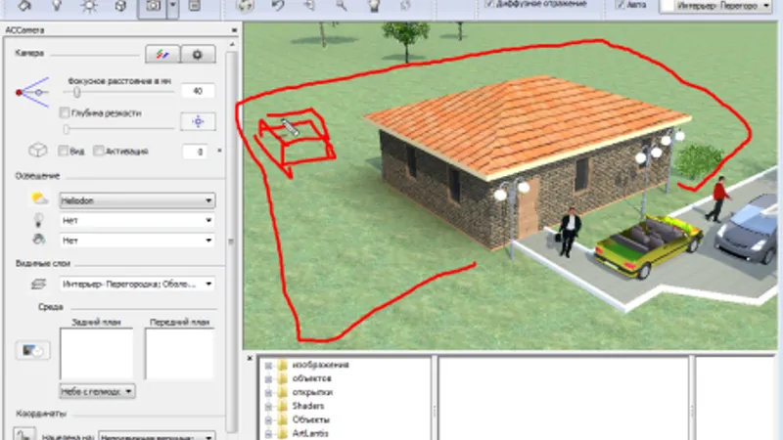Click the camera view-cone icon
The image size is (783, 440).
32,92
